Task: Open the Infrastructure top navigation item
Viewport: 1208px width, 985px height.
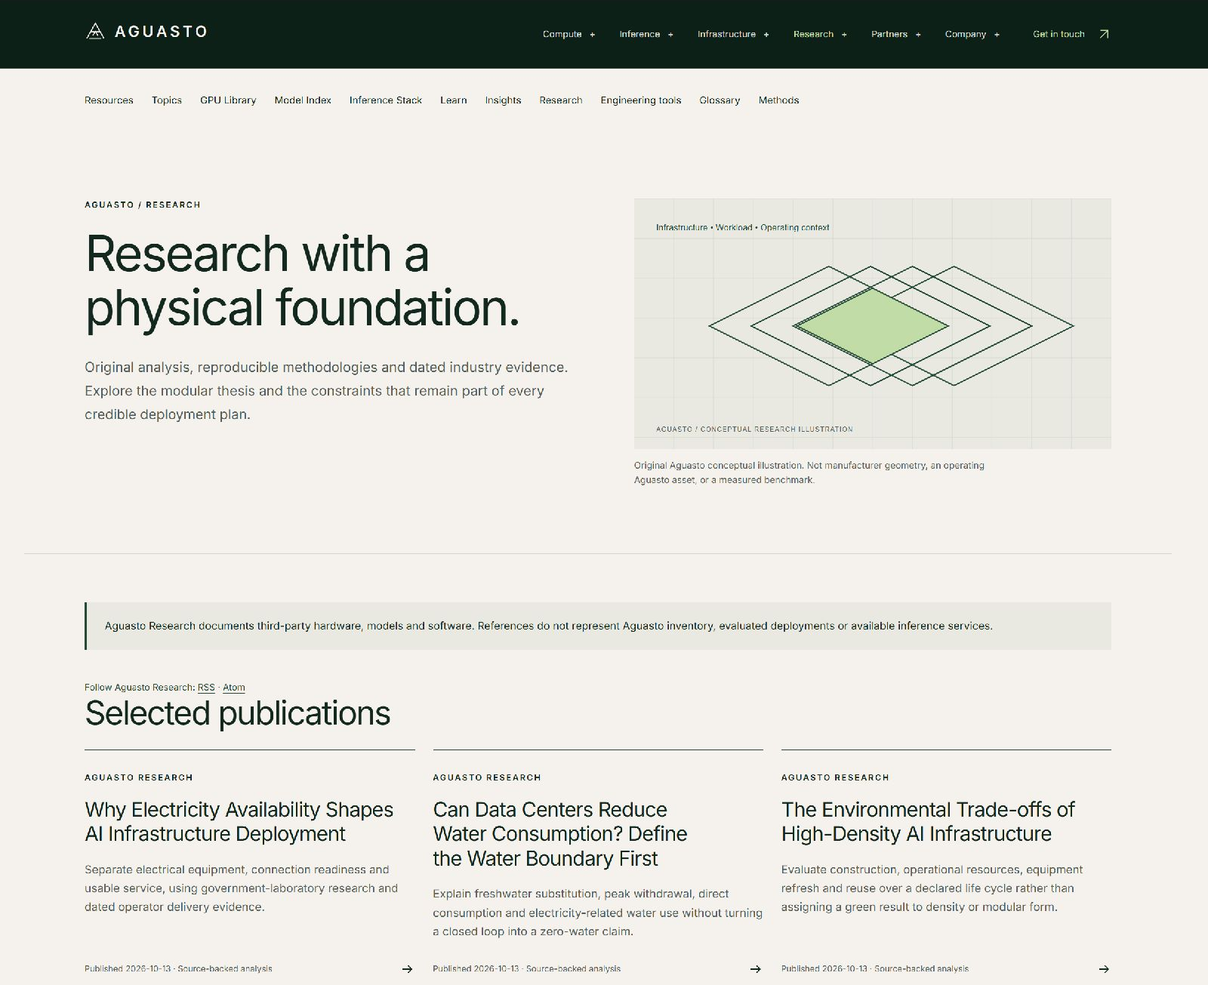Action: pyautogui.click(x=726, y=34)
